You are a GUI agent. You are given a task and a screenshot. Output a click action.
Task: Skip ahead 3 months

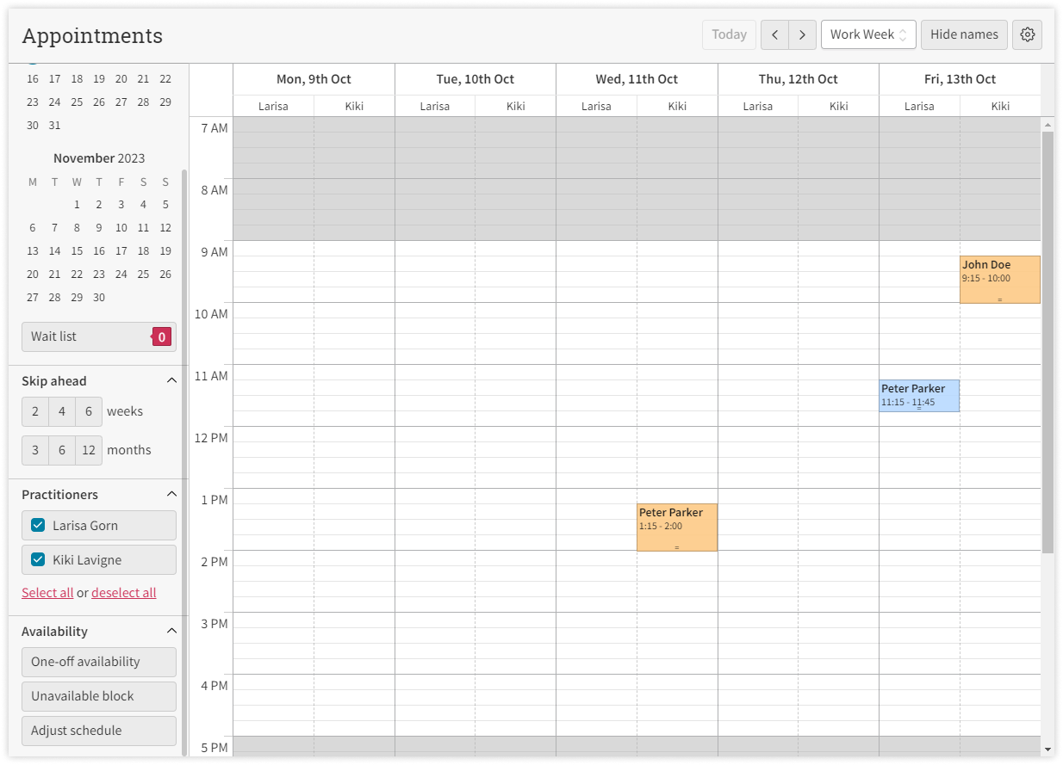35,450
